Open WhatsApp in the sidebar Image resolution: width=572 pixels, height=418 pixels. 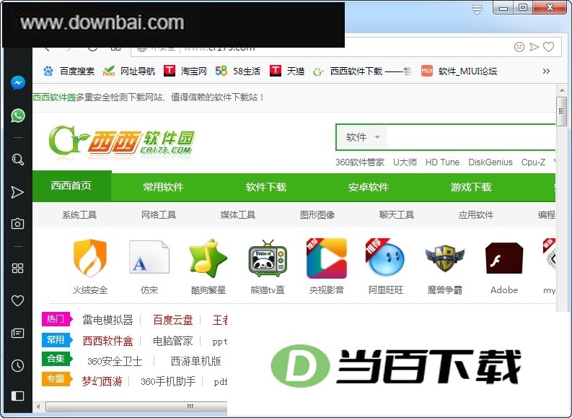18,116
